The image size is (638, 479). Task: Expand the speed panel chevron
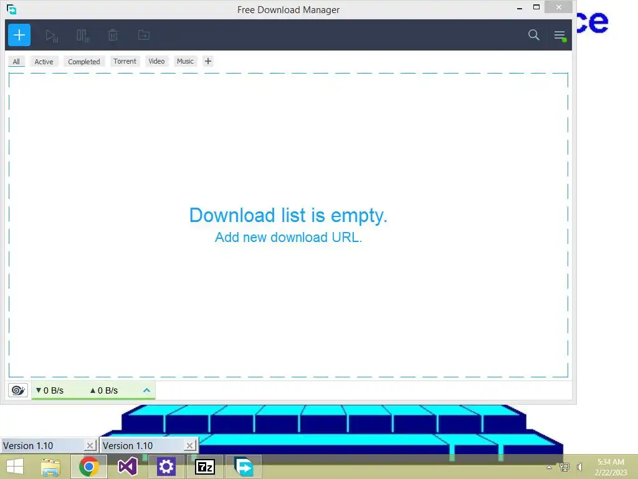coord(146,390)
